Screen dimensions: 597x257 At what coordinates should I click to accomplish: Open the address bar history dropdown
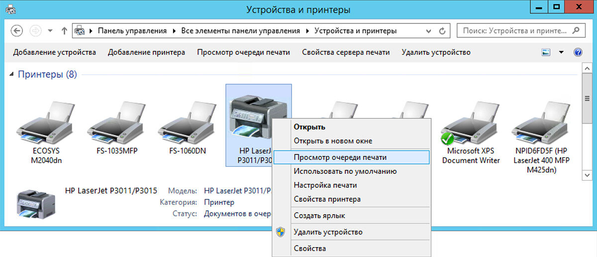coord(429,31)
